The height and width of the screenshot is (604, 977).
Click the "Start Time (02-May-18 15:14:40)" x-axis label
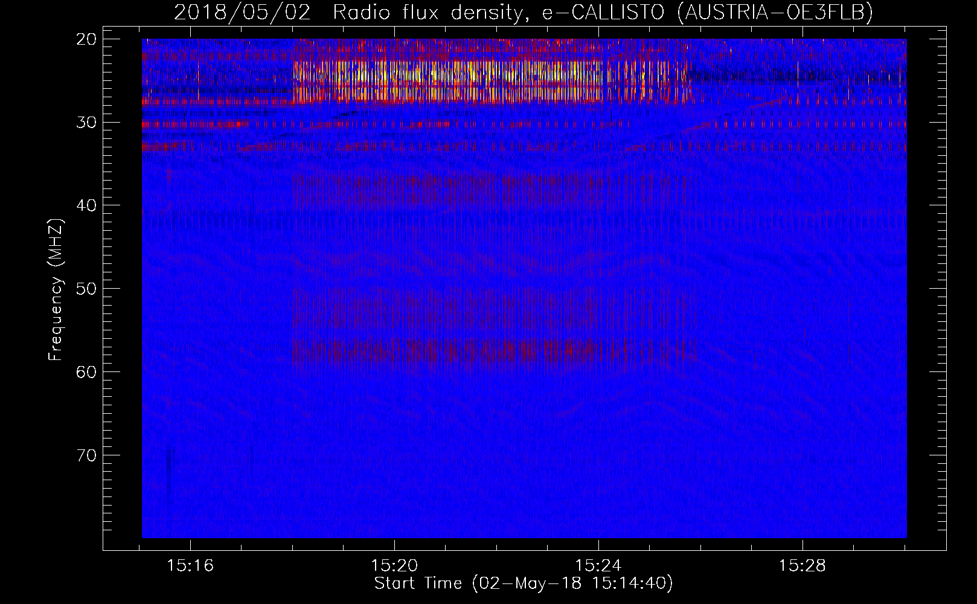tap(524, 583)
